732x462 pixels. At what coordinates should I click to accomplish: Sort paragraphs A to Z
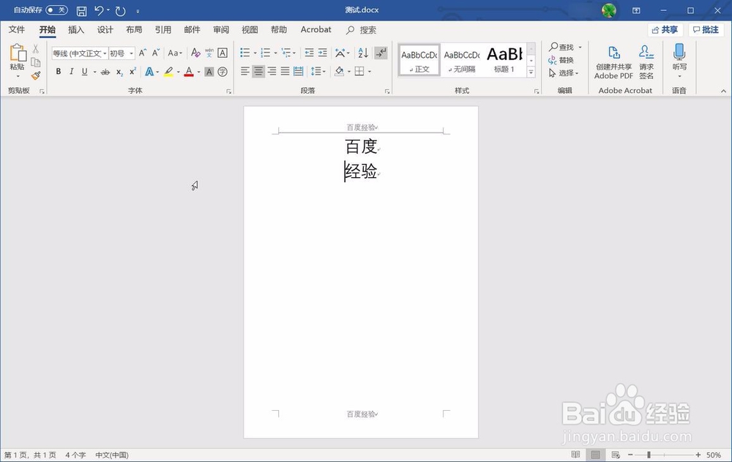363,53
